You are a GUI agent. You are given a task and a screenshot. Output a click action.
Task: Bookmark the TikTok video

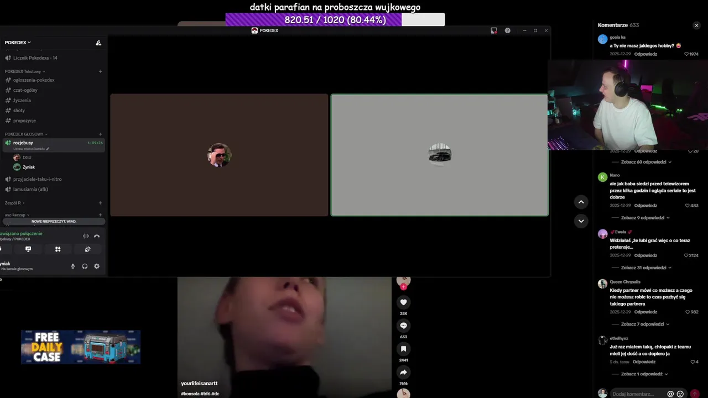coord(403,349)
